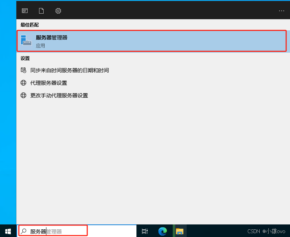Select the Settings gear filter icon
The width and height of the screenshot is (290, 237).
click(x=58, y=11)
